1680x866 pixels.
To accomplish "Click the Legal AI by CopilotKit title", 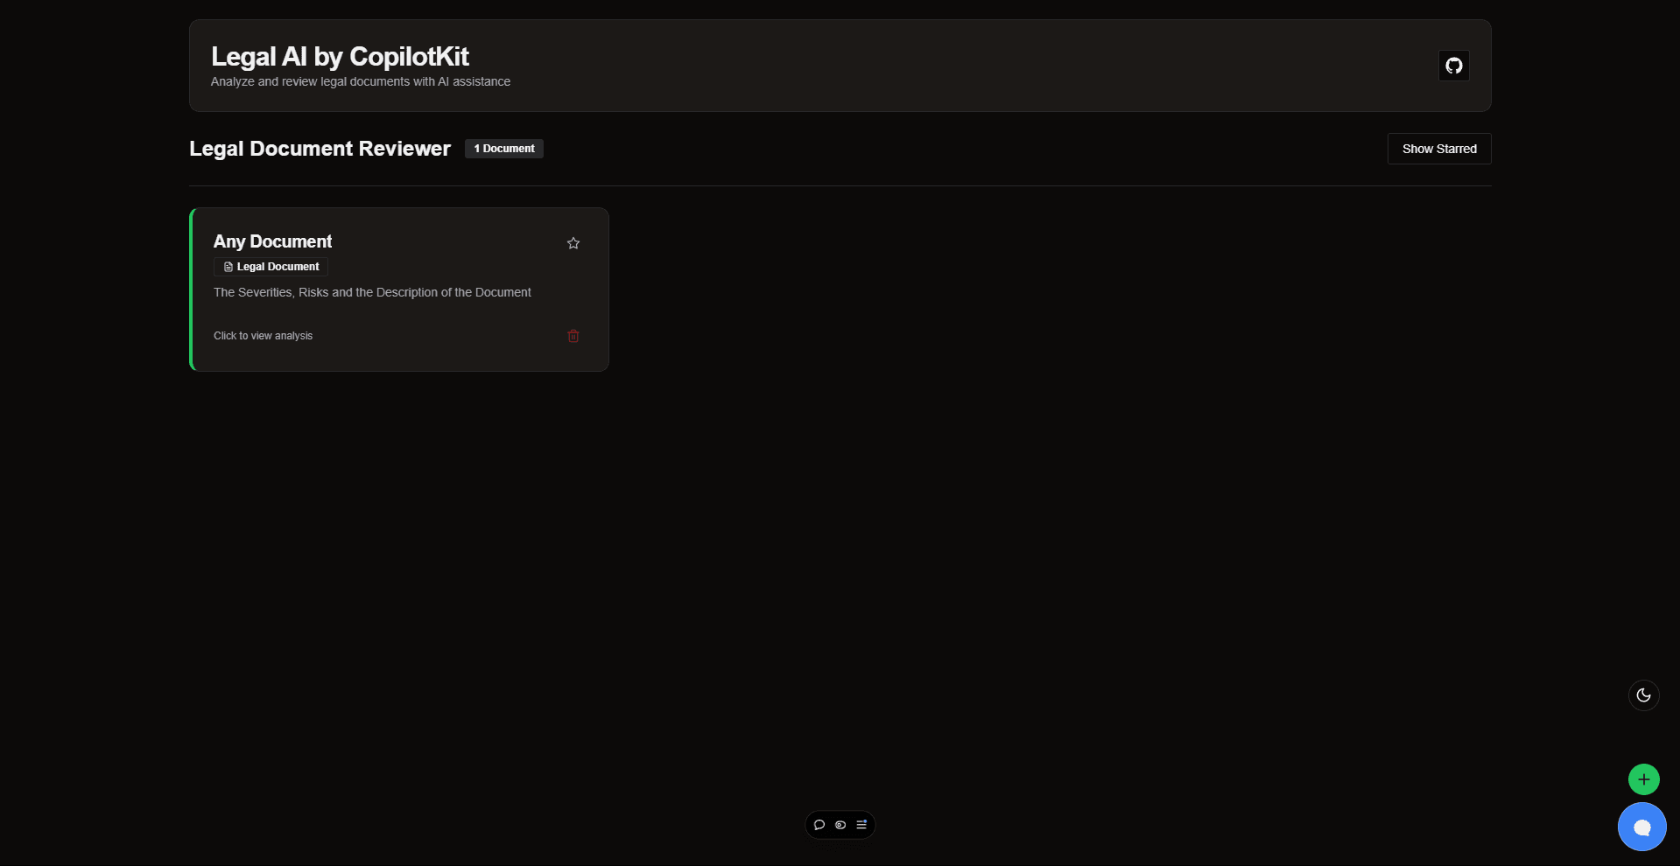I will pos(340,57).
